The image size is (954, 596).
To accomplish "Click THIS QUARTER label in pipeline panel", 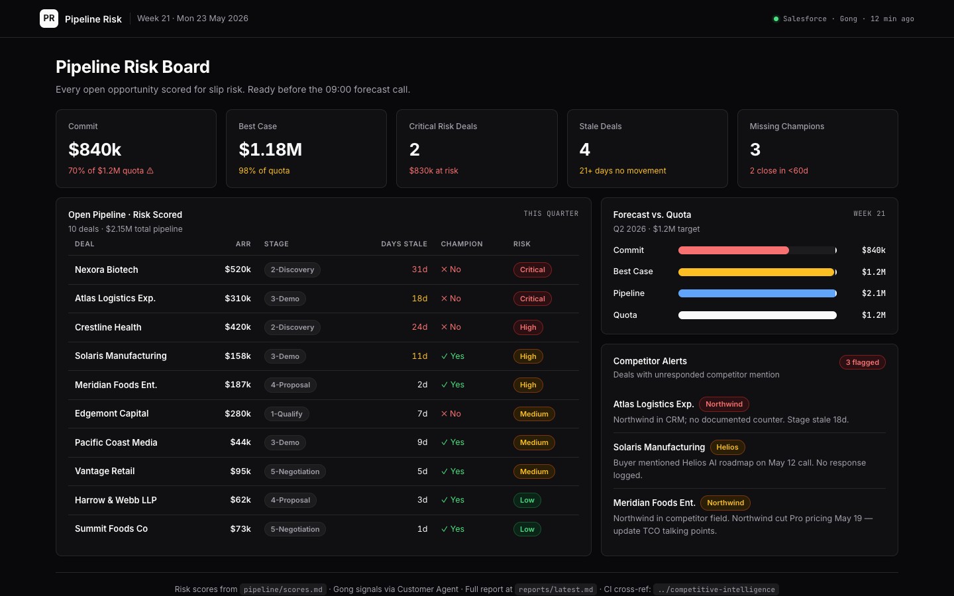I will click(x=551, y=214).
